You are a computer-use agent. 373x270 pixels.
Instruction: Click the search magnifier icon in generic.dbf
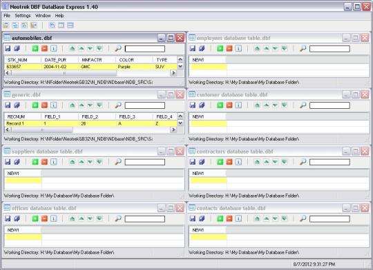click(x=118, y=105)
